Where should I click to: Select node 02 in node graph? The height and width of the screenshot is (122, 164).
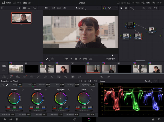[x=138, y=36]
